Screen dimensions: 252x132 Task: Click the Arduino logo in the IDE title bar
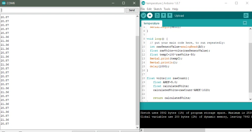[143, 3]
